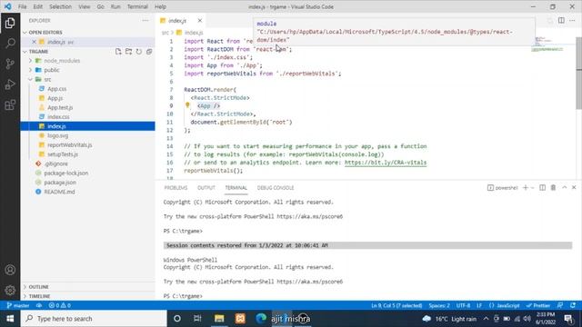582x327 pixels.
Task: Collapse the TRGAME project section
Action: (38, 52)
